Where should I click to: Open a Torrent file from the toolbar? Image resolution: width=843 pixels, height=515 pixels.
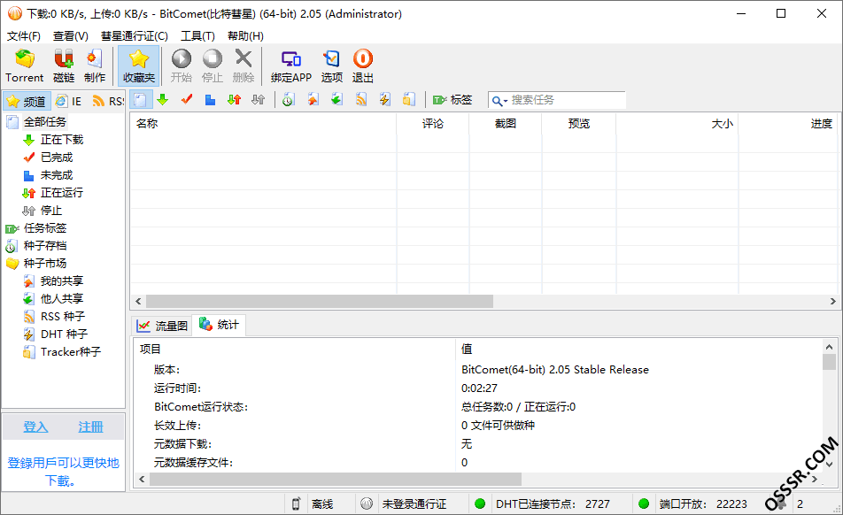[24, 66]
